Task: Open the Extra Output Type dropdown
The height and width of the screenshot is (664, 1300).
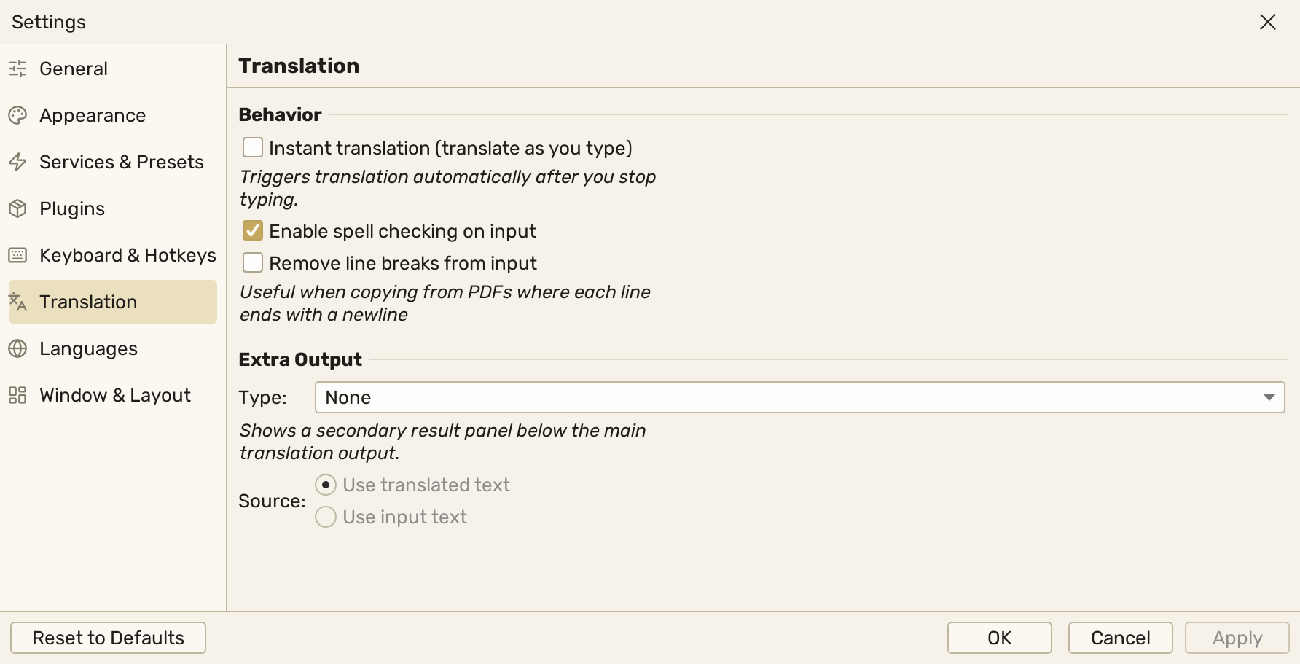Action: click(799, 397)
